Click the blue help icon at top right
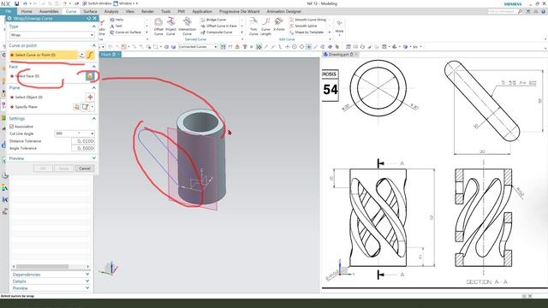548x308 pixels. [544, 11]
